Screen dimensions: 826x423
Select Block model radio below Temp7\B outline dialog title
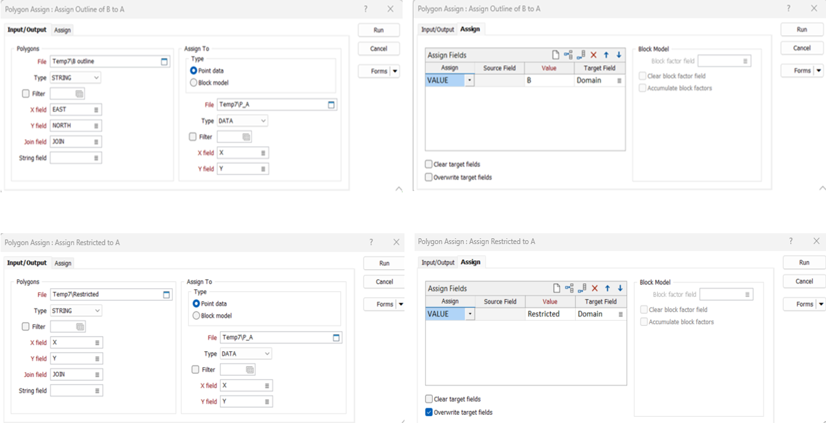click(194, 83)
